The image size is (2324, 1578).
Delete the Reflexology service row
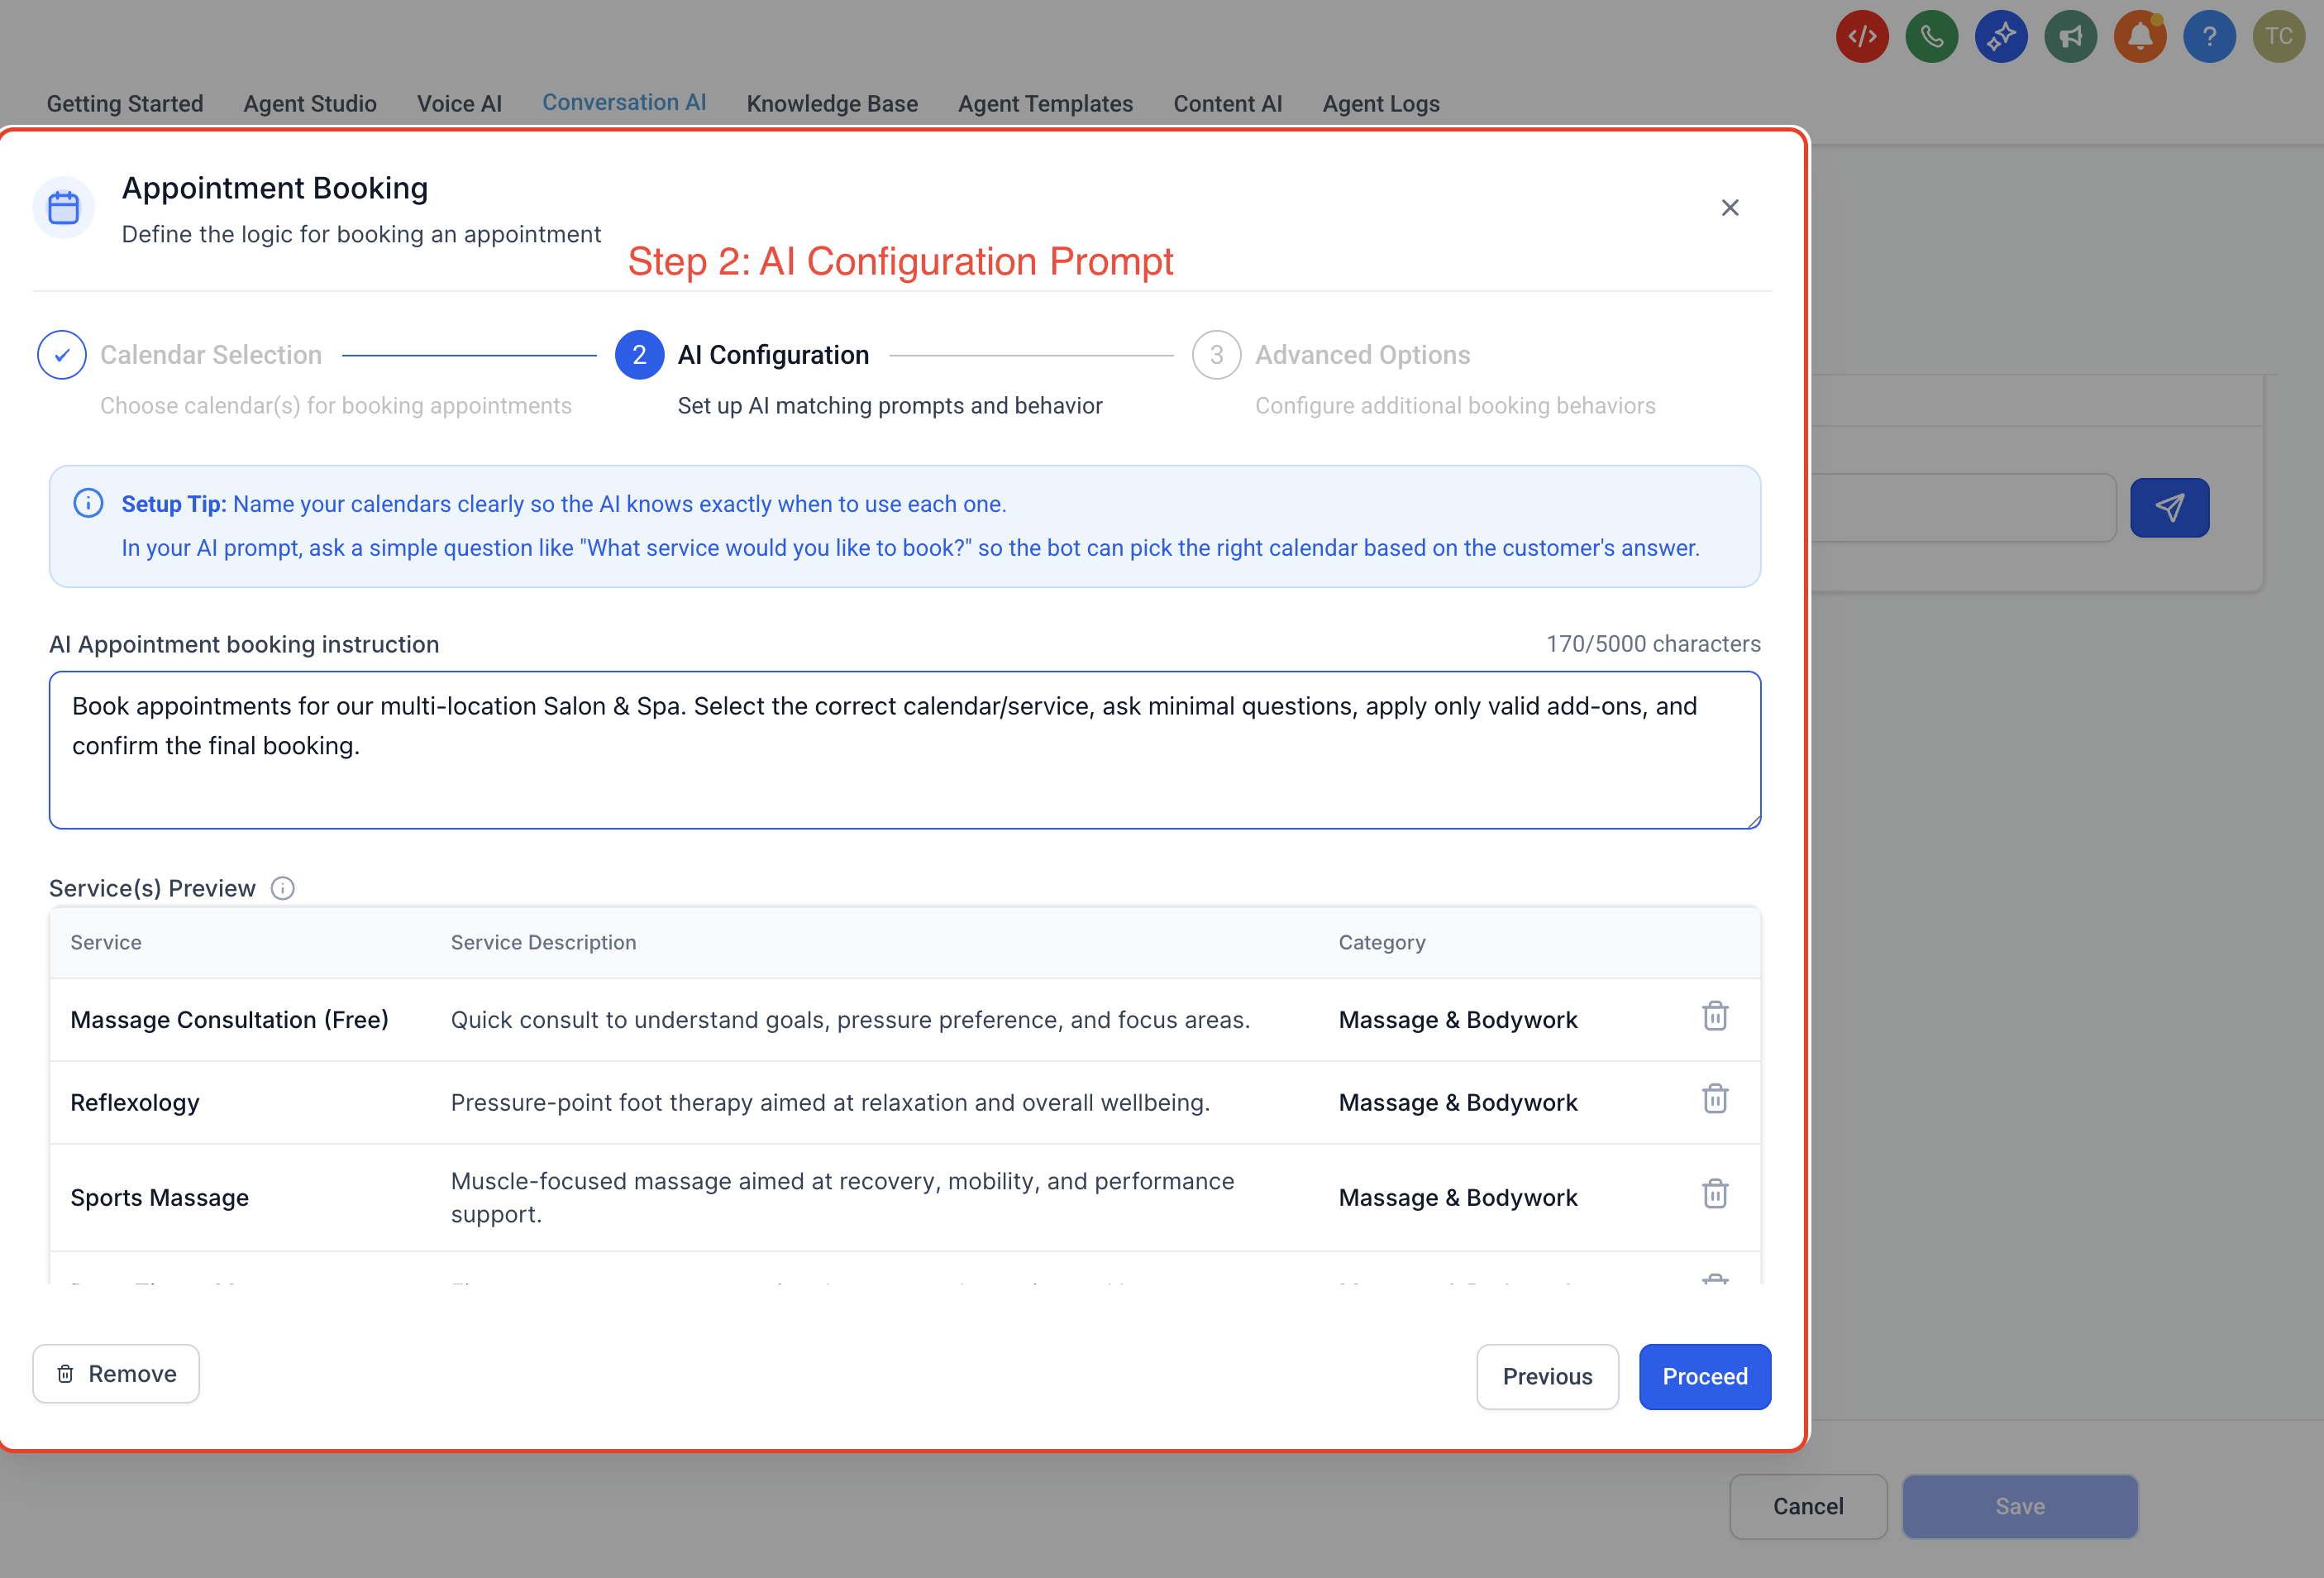(1714, 1100)
